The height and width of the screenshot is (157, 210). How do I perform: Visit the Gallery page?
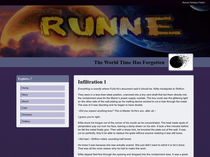click(43, 121)
